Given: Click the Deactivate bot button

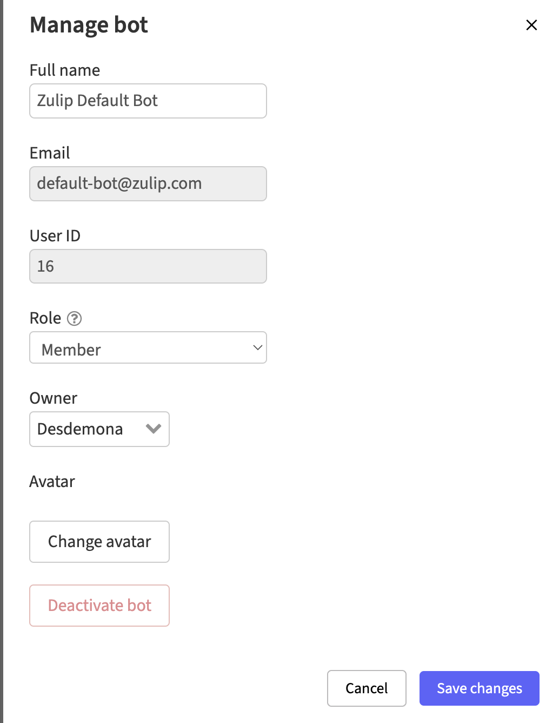Looking at the screenshot, I should 99,606.
